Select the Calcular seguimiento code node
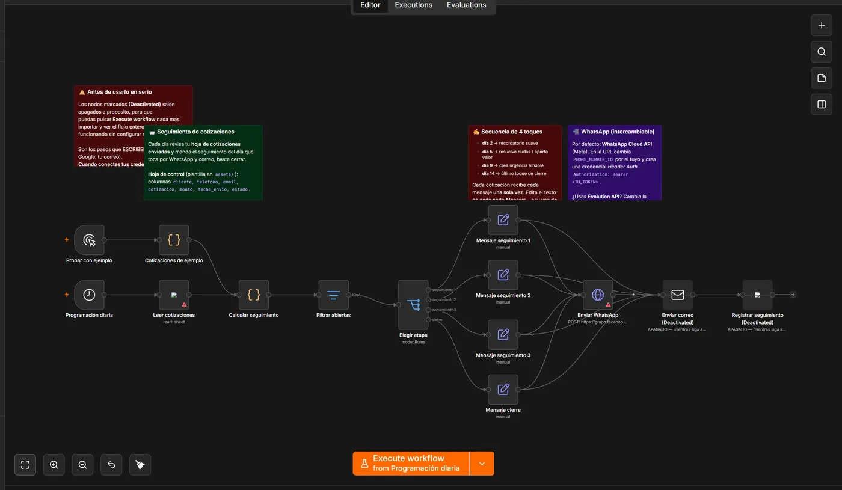Screen dimensions: 842x490 coord(254,295)
